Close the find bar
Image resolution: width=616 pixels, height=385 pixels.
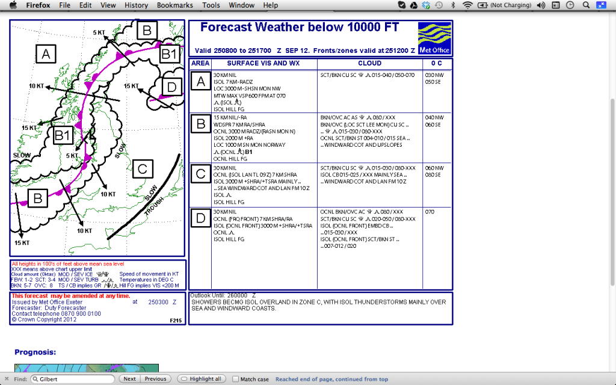(x=6, y=379)
